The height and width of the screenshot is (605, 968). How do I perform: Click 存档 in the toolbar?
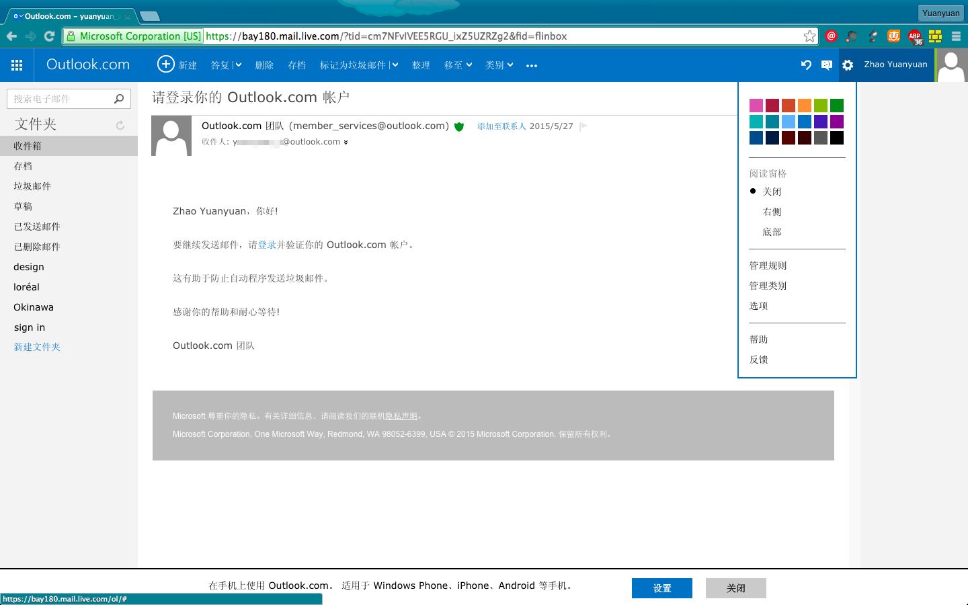(x=296, y=65)
